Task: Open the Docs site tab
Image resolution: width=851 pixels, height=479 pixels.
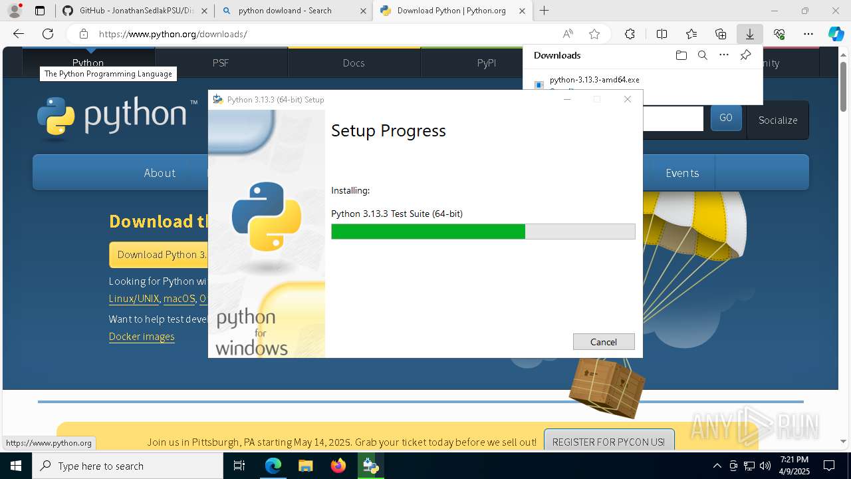Action: [x=354, y=63]
